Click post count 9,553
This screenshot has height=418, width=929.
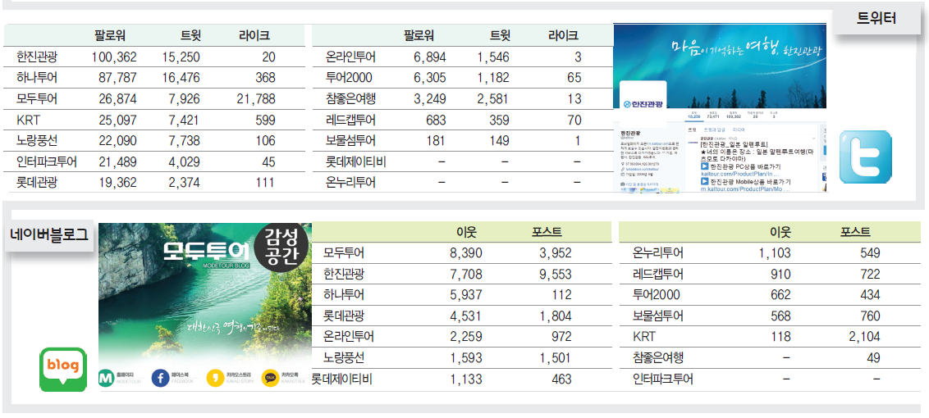click(x=555, y=274)
